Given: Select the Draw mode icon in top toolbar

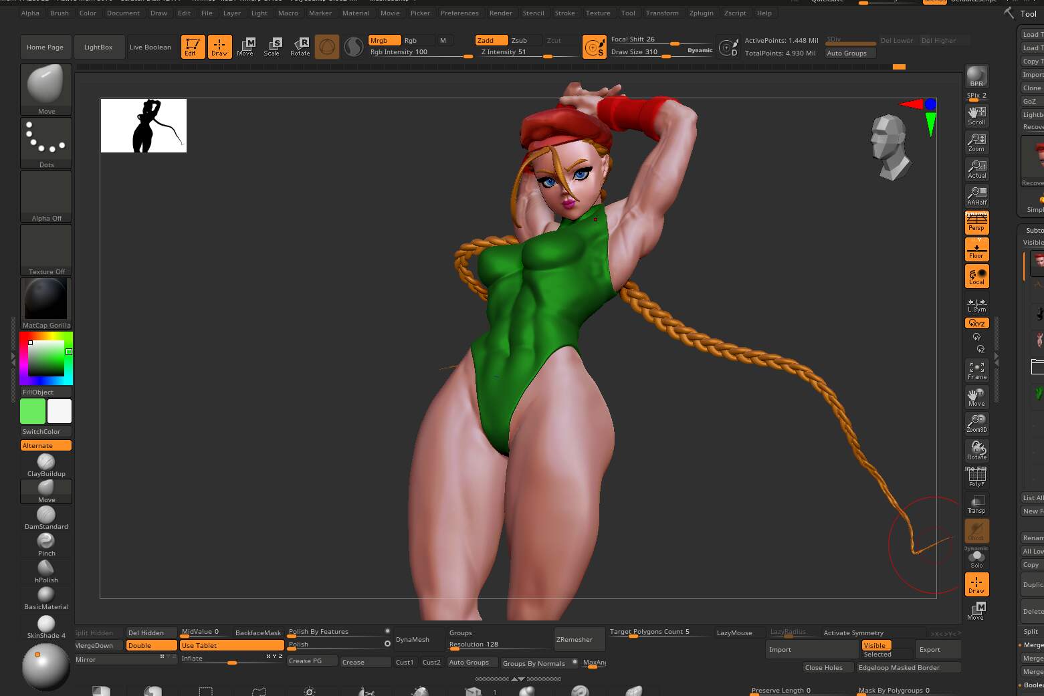Looking at the screenshot, I should [219, 47].
